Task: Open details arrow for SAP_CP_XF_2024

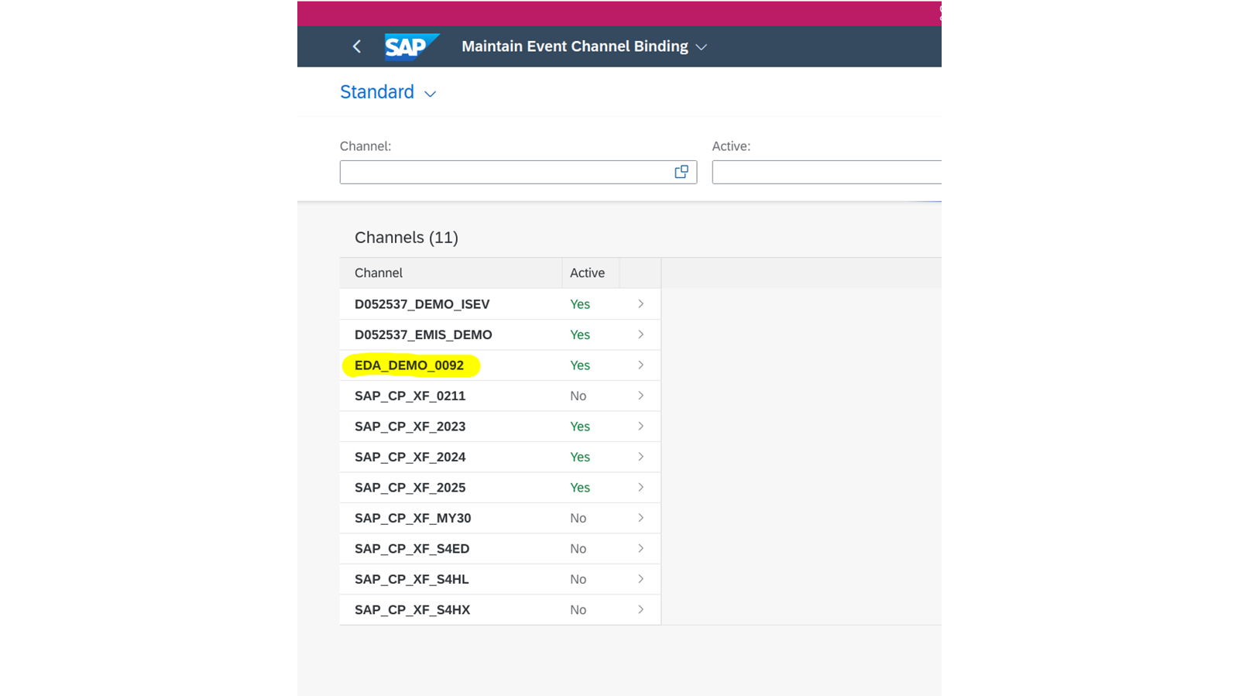Action: click(x=640, y=457)
